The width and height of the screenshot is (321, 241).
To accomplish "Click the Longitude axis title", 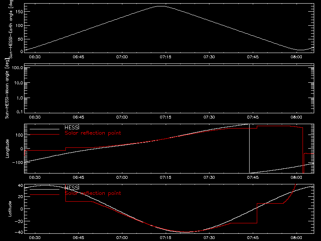I will click(7, 149).
